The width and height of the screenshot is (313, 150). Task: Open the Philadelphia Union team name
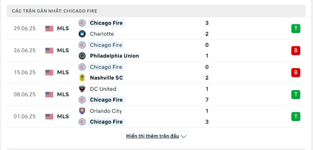[x=114, y=56]
